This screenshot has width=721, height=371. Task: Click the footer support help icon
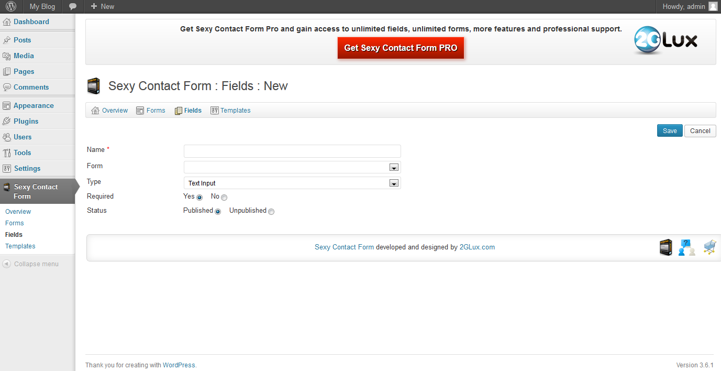686,247
